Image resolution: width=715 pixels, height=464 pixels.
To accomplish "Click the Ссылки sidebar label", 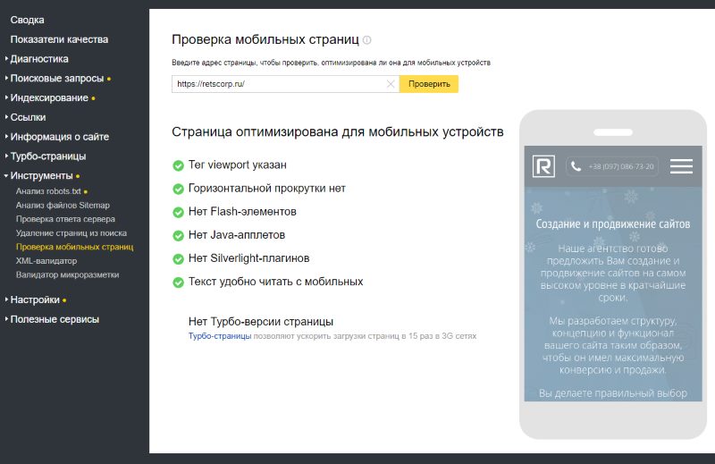I will pos(28,117).
